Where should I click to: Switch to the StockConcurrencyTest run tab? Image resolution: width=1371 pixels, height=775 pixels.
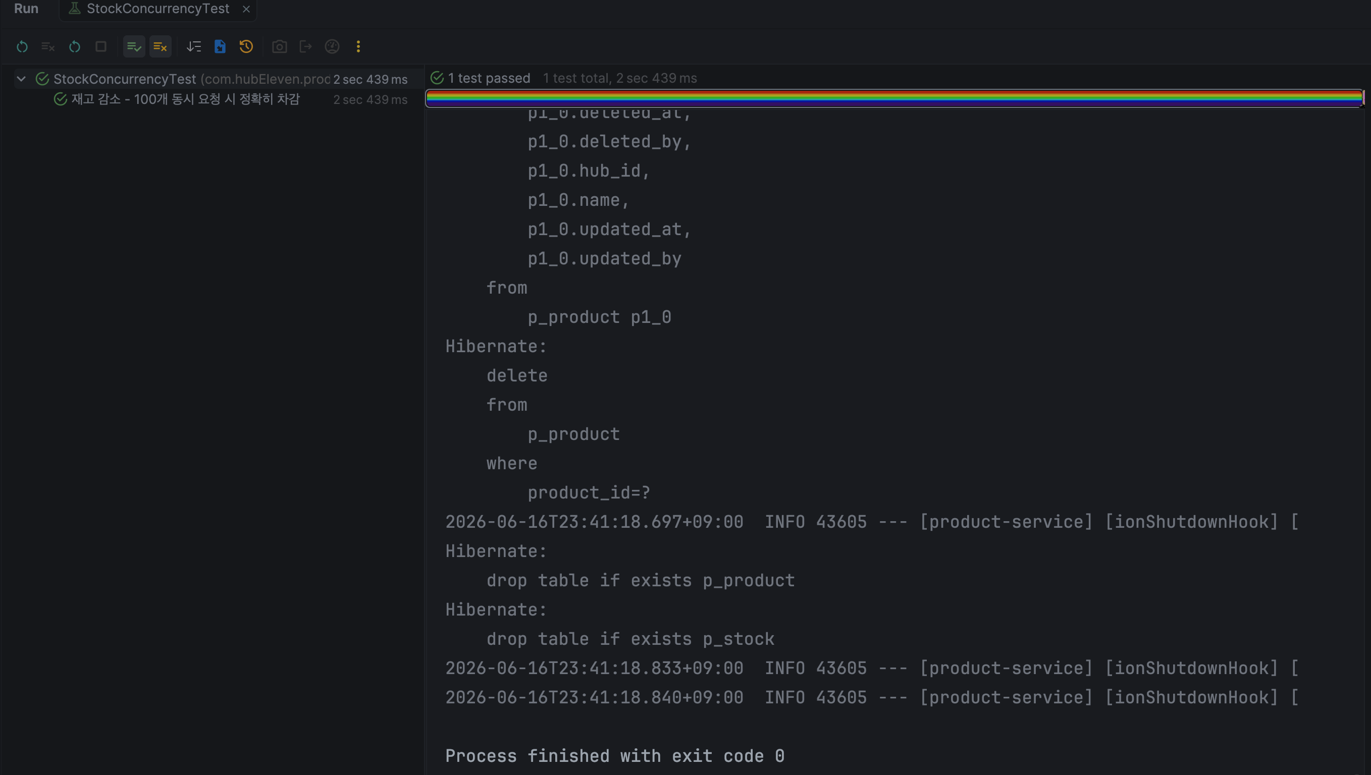click(157, 9)
